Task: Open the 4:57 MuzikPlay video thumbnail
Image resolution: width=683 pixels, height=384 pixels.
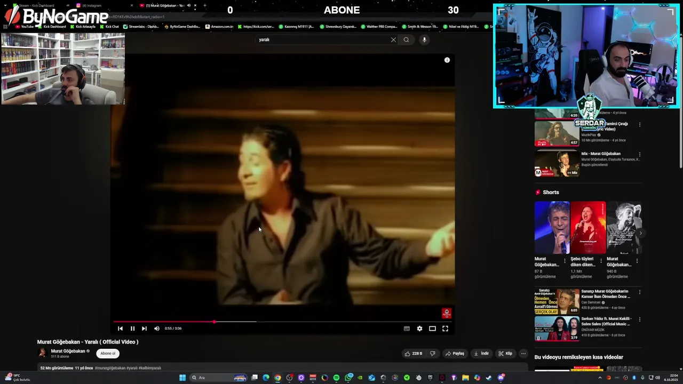Action: point(557,133)
